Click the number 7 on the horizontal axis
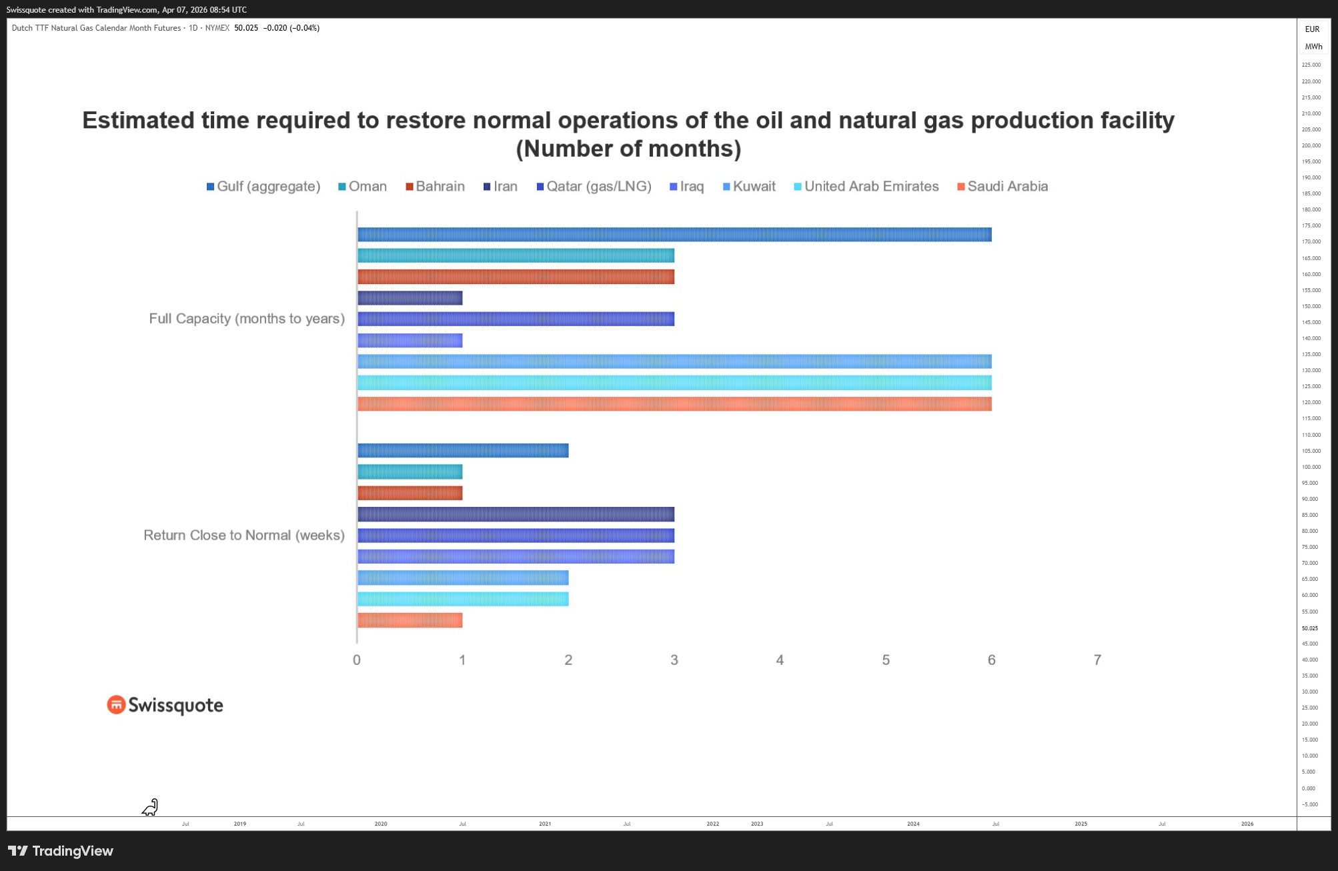The image size is (1338, 871). tap(1097, 660)
